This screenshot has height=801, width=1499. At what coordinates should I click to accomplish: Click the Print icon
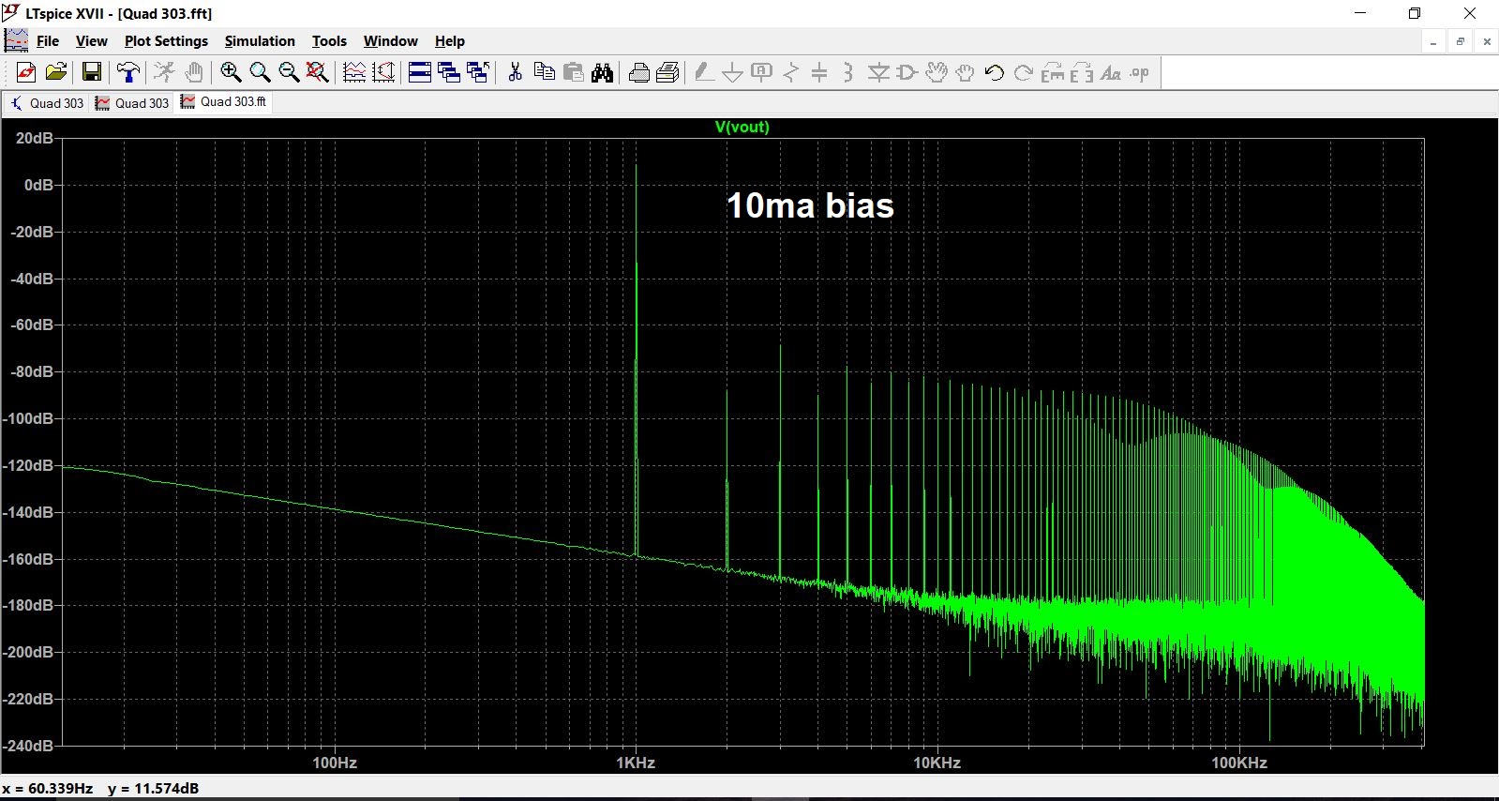pyautogui.click(x=668, y=72)
